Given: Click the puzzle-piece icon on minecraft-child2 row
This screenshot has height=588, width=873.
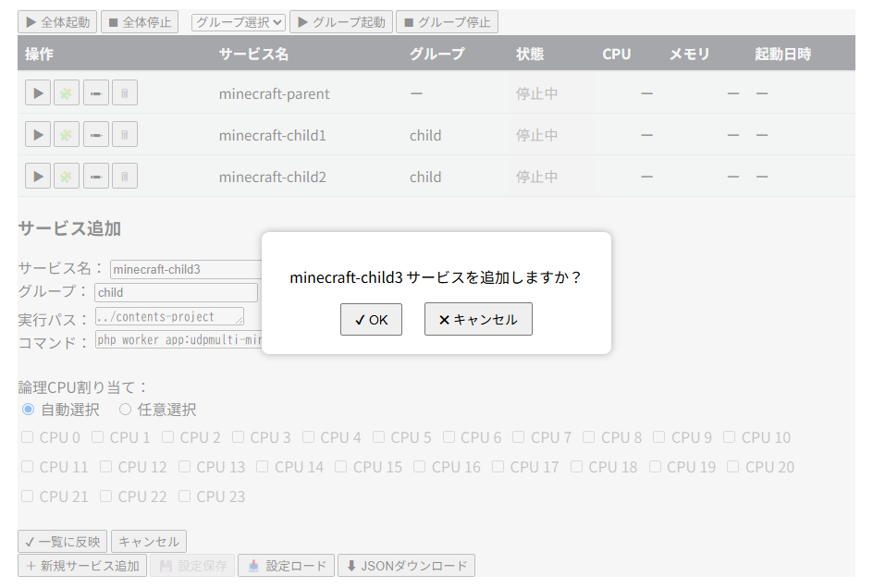Looking at the screenshot, I should (x=66, y=176).
